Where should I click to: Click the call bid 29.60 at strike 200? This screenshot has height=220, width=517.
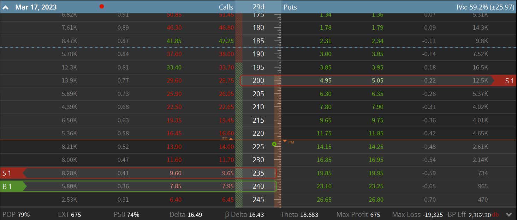tap(174, 80)
